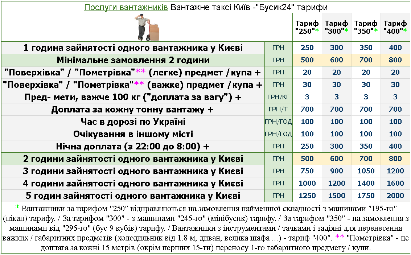Click "4 години зайнятості" row label
The height and width of the screenshot is (255, 411).
pos(133,184)
